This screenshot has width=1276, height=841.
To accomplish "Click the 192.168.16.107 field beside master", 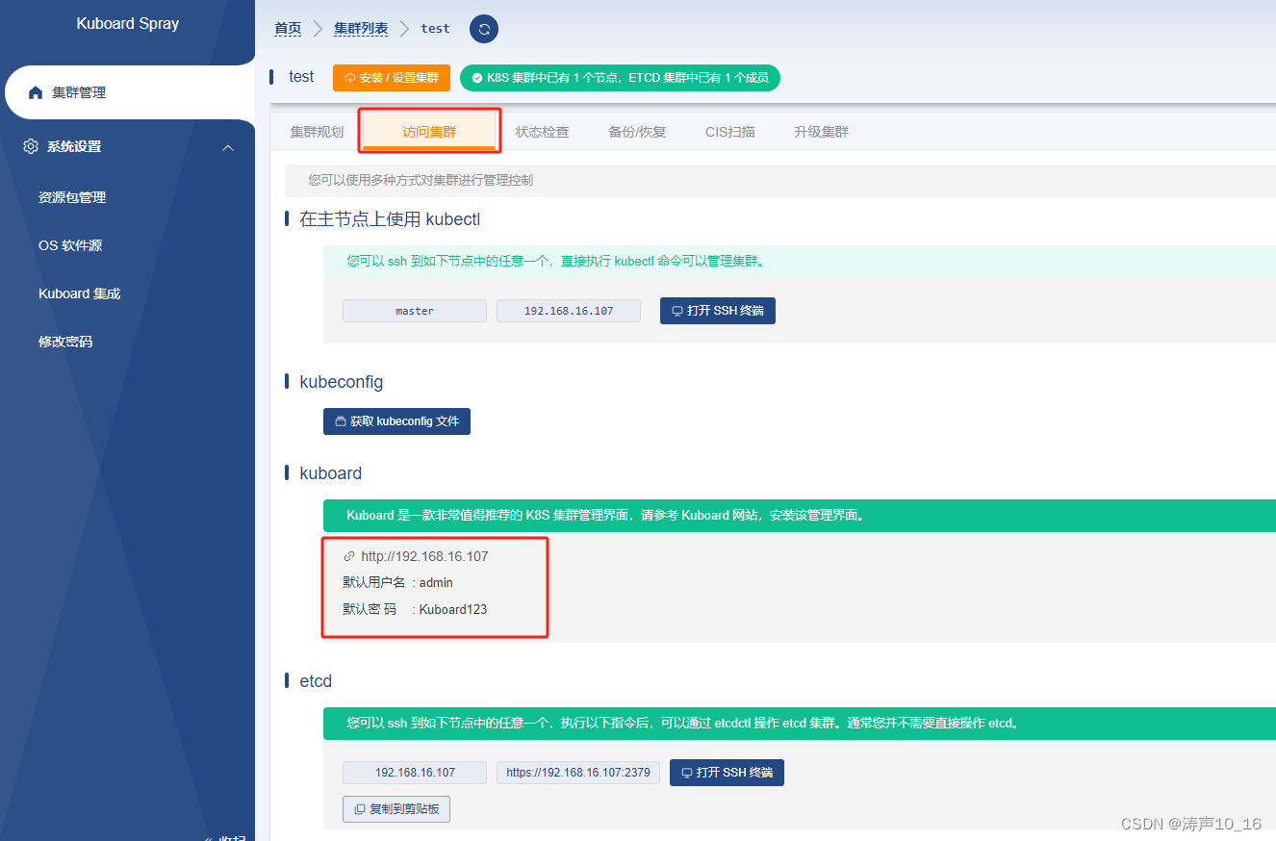I will point(569,311).
